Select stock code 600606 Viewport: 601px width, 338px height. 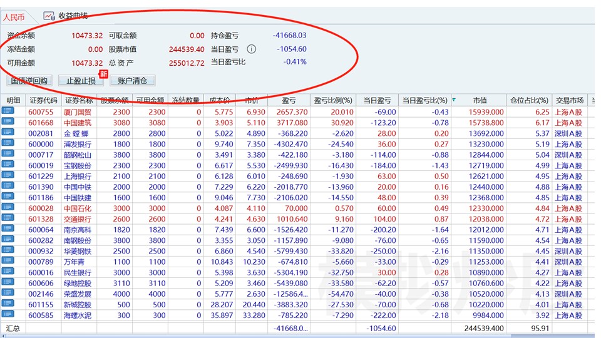coord(41,284)
